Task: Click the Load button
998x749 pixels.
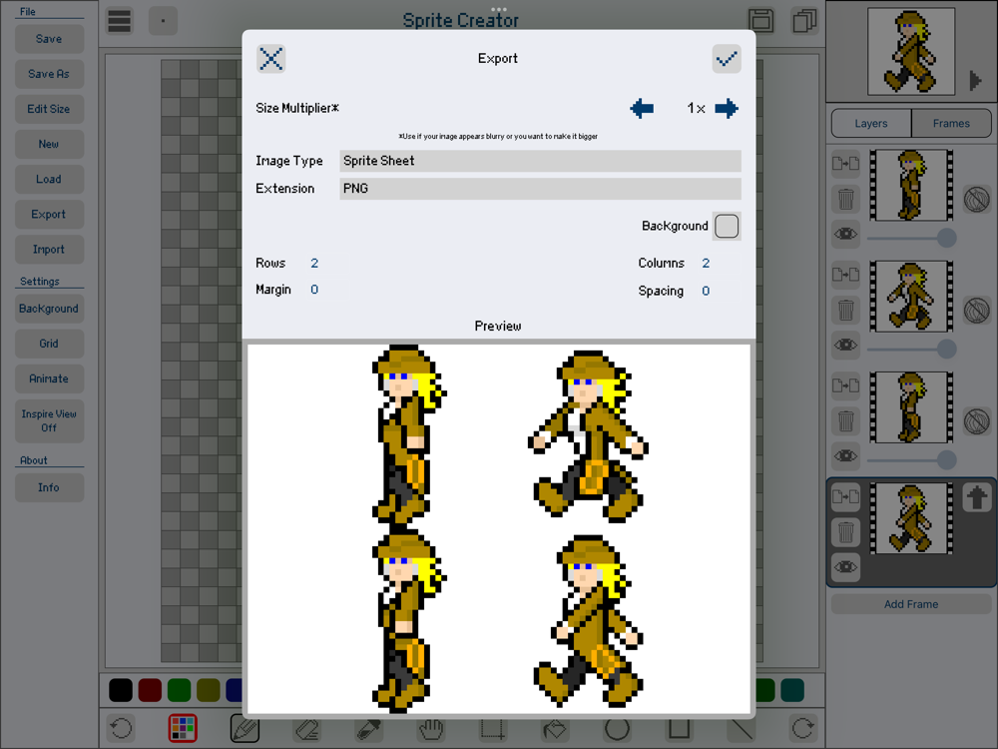Action: coord(49,179)
